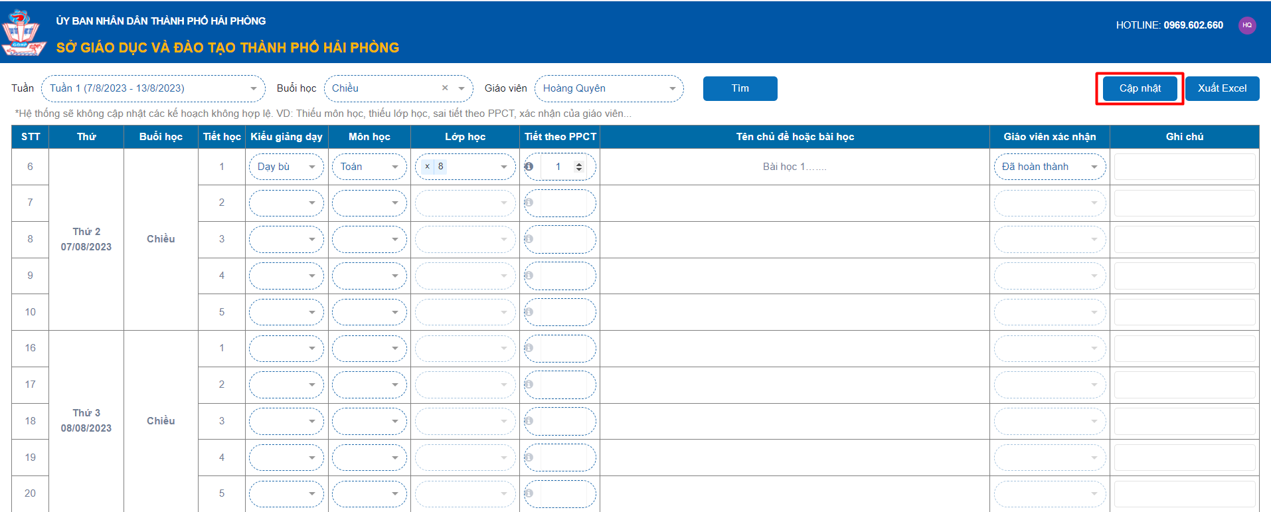Open the HQ user avatar menu
The width and height of the screenshot is (1271, 512).
pos(1246,25)
